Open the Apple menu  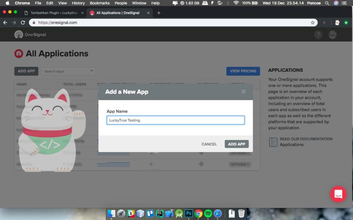[x=8, y=3]
